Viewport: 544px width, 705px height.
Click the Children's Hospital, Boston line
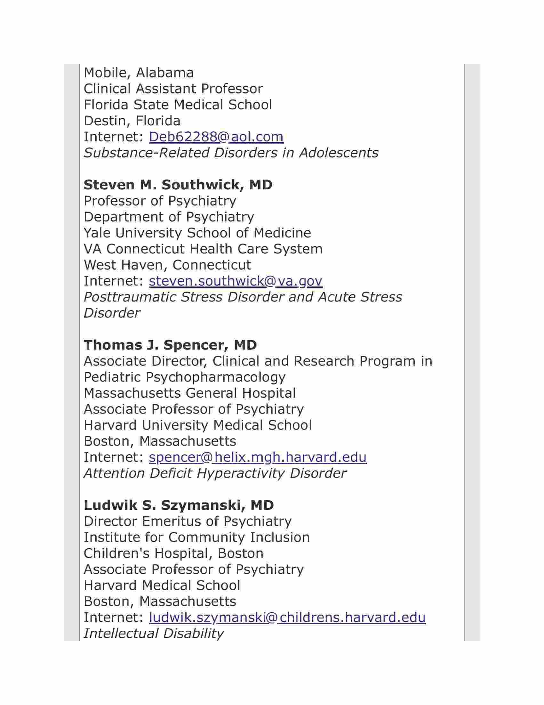tap(174, 553)
